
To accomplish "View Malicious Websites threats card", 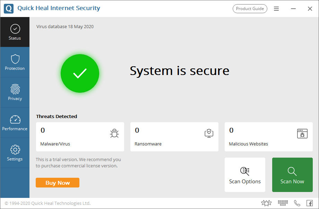I will coord(268,136).
